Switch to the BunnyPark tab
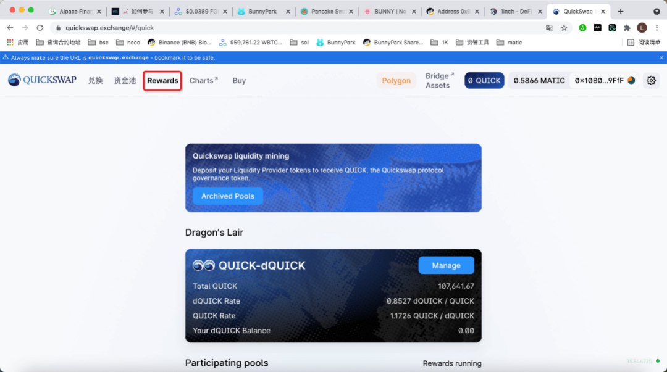The width and height of the screenshot is (667, 372). click(264, 12)
